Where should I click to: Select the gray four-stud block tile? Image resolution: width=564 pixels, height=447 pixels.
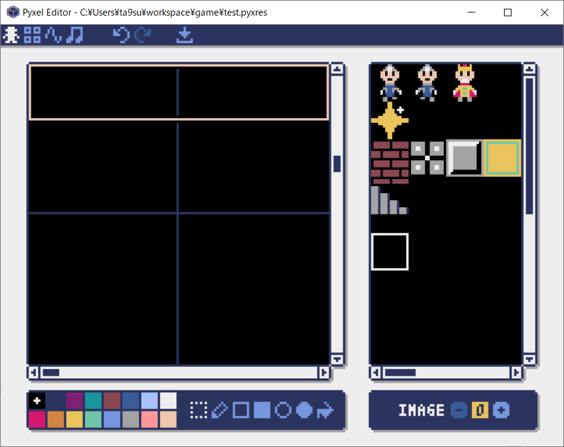pyautogui.click(x=427, y=158)
